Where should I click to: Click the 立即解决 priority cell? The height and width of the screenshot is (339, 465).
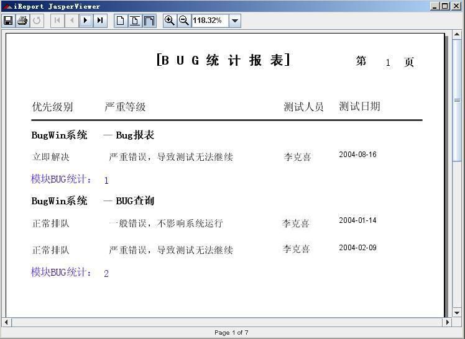[x=50, y=157]
